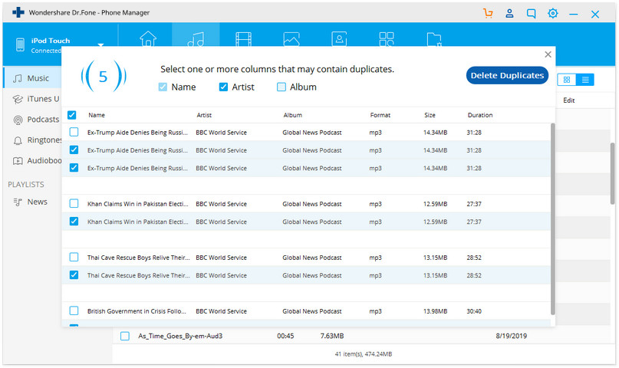The height and width of the screenshot is (368, 619).
Task: Select iTunes U in the sidebar
Action: (35, 99)
